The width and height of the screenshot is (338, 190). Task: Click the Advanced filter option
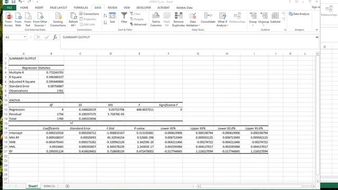coord(138,24)
